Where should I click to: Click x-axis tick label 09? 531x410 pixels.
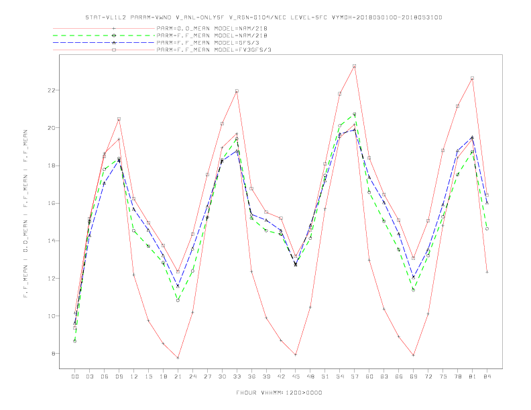coord(119,377)
